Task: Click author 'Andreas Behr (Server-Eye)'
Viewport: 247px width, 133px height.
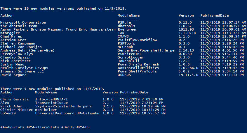Action: coord(27,50)
